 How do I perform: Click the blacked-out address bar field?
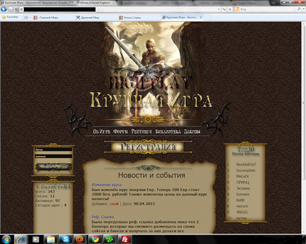click(x=59, y=9)
